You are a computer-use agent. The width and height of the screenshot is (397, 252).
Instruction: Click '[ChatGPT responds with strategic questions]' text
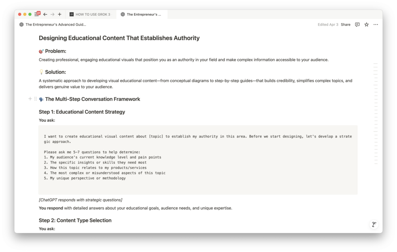pos(81,200)
